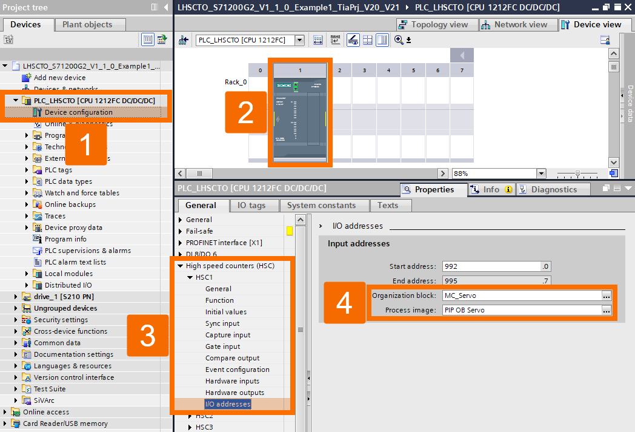Screen dimensions: 635x432
Task: Select Compare output under HSC1
Action: [x=233, y=358]
